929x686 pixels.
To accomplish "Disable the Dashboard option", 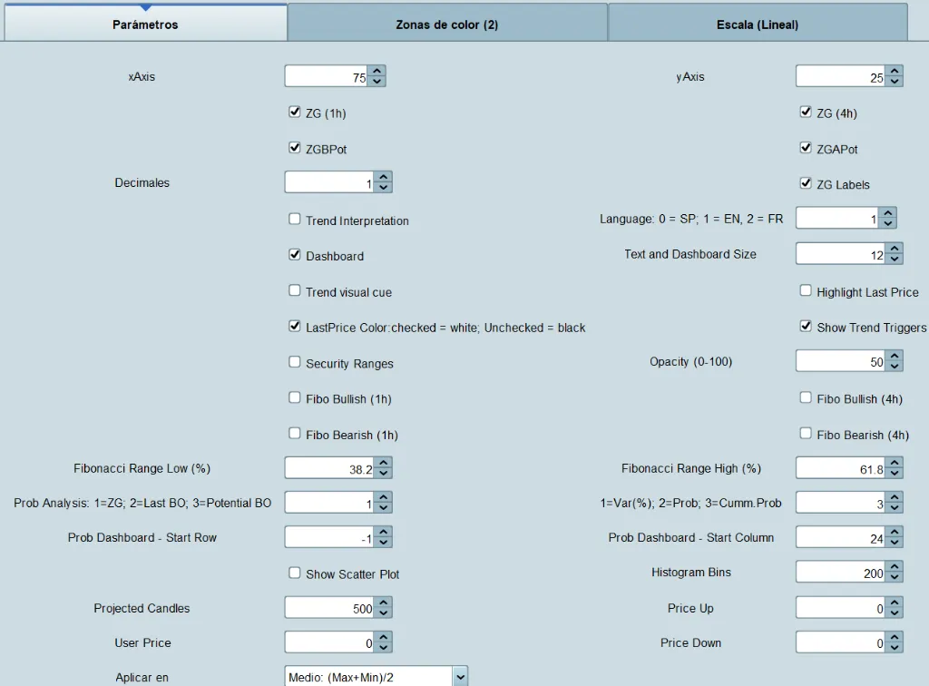I will (294, 255).
